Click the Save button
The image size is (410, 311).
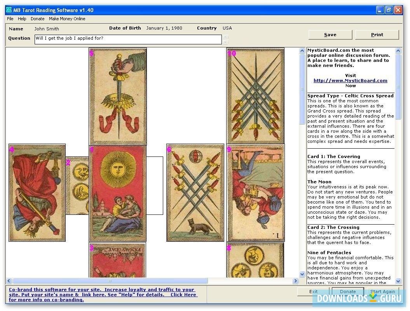point(330,35)
